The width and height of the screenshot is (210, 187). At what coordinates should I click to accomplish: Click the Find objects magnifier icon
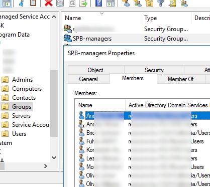(172, 3)
